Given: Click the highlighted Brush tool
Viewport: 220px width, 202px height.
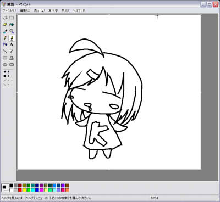Looking at the screenshot, I should point(12,38).
